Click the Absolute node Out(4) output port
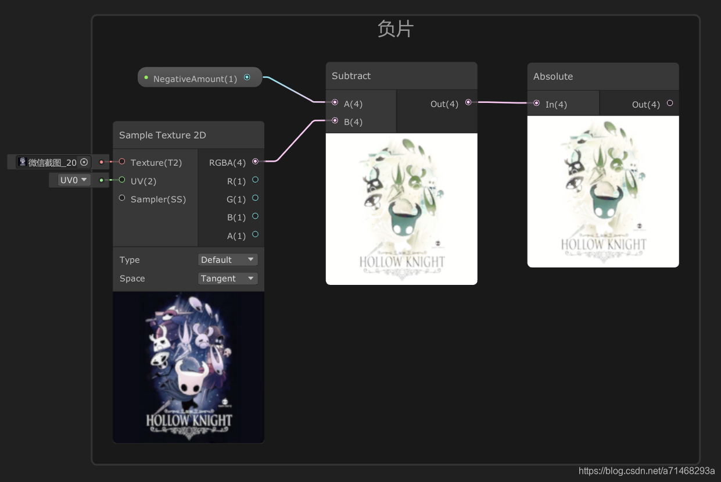 pyautogui.click(x=670, y=103)
